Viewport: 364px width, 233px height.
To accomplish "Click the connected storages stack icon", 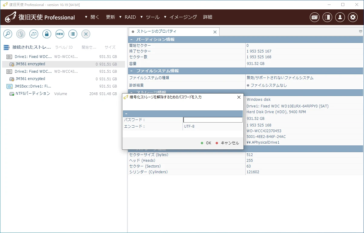I will 7,47.
